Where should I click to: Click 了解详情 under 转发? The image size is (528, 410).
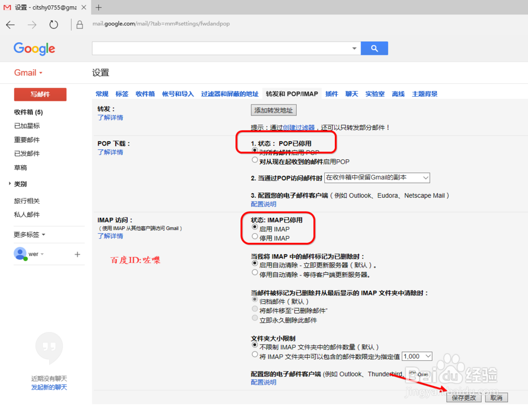(110, 118)
